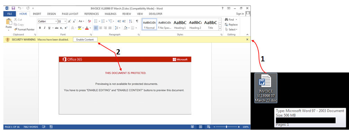349x130 pixels.
Task: Apply the Title style
Action: (x=211, y=25)
